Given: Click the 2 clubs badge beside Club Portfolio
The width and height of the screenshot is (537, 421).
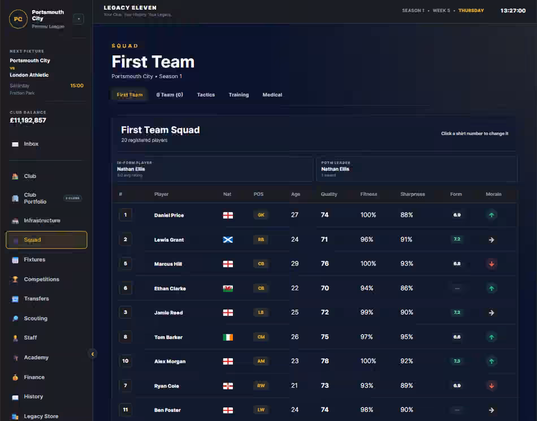Looking at the screenshot, I should coord(72,198).
